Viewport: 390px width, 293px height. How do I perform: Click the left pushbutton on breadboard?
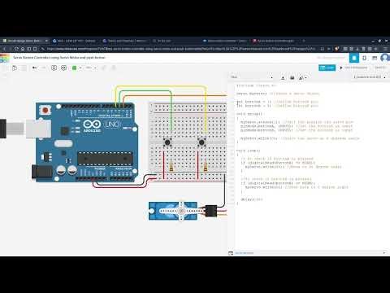tap(167, 142)
